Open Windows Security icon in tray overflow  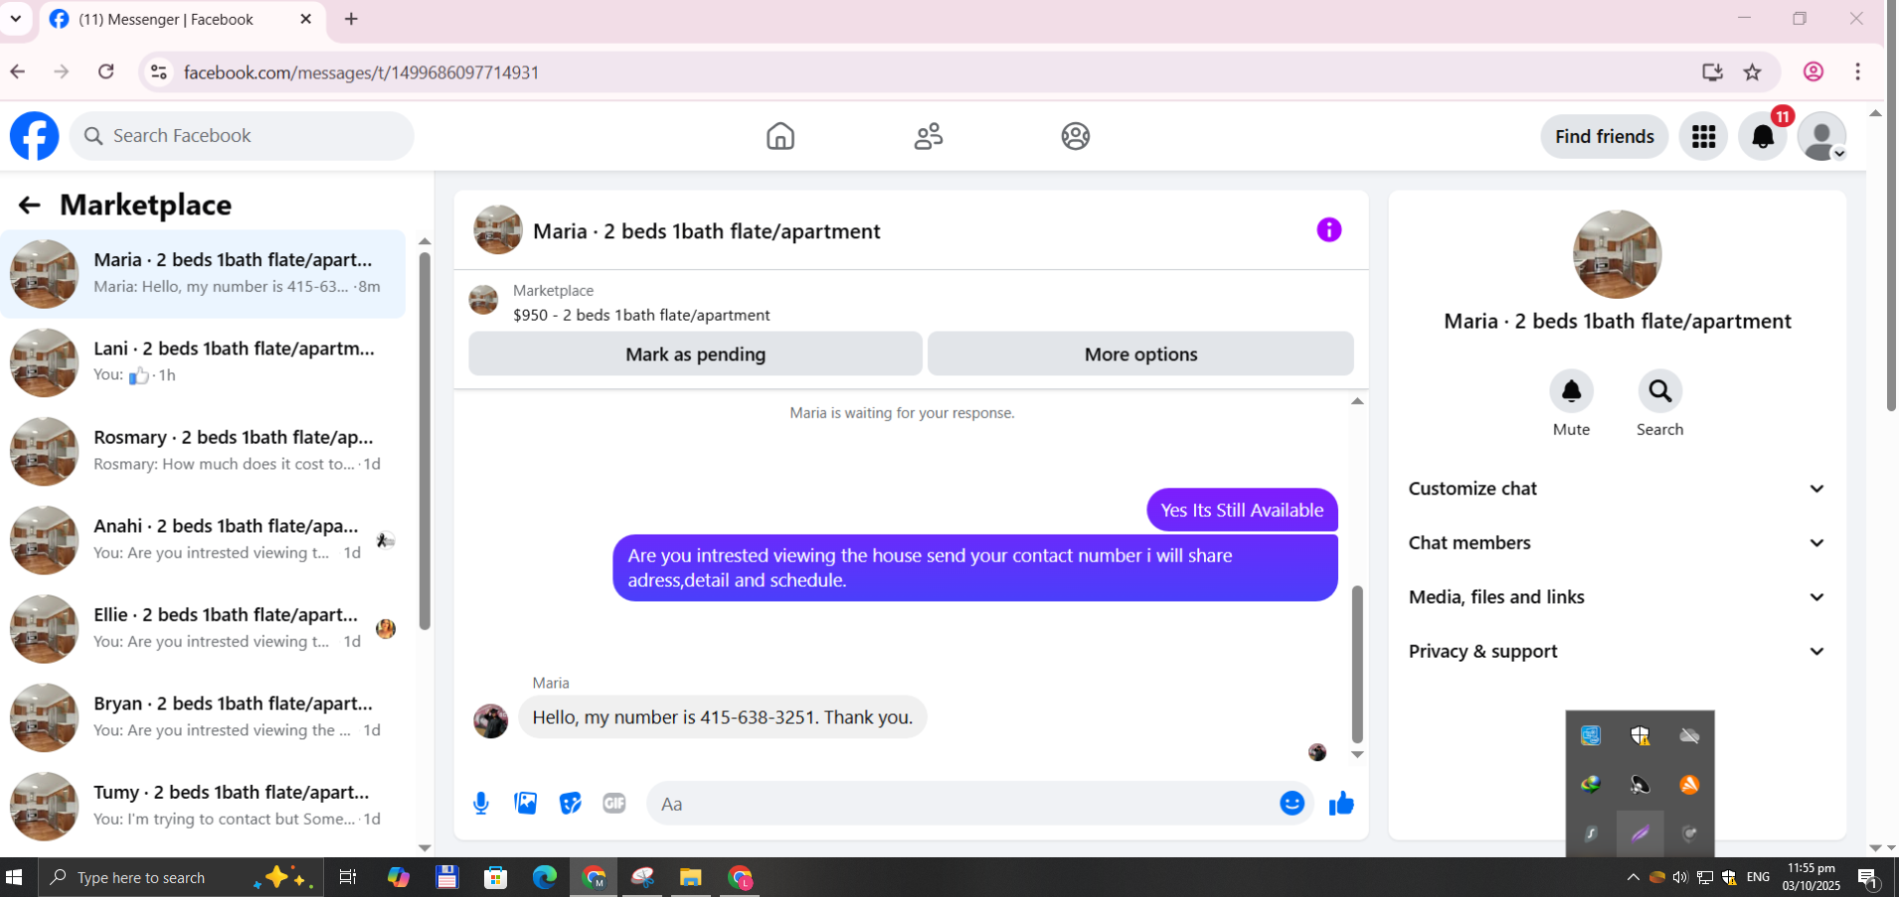pyautogui.click(x=1640, y=736)
